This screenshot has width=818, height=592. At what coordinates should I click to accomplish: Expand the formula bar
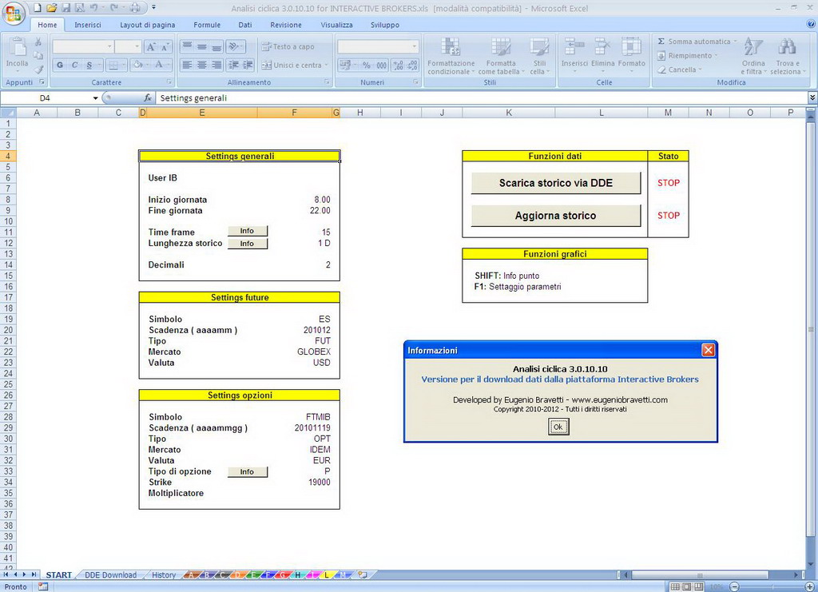coord(812,97)
